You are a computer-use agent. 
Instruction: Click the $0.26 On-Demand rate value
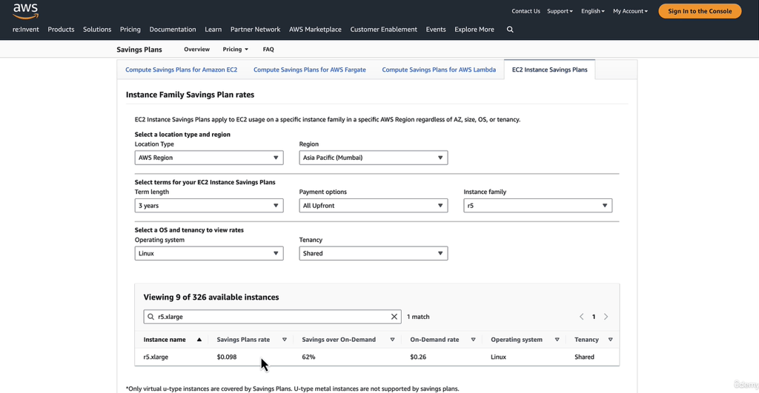coord(418,357)
